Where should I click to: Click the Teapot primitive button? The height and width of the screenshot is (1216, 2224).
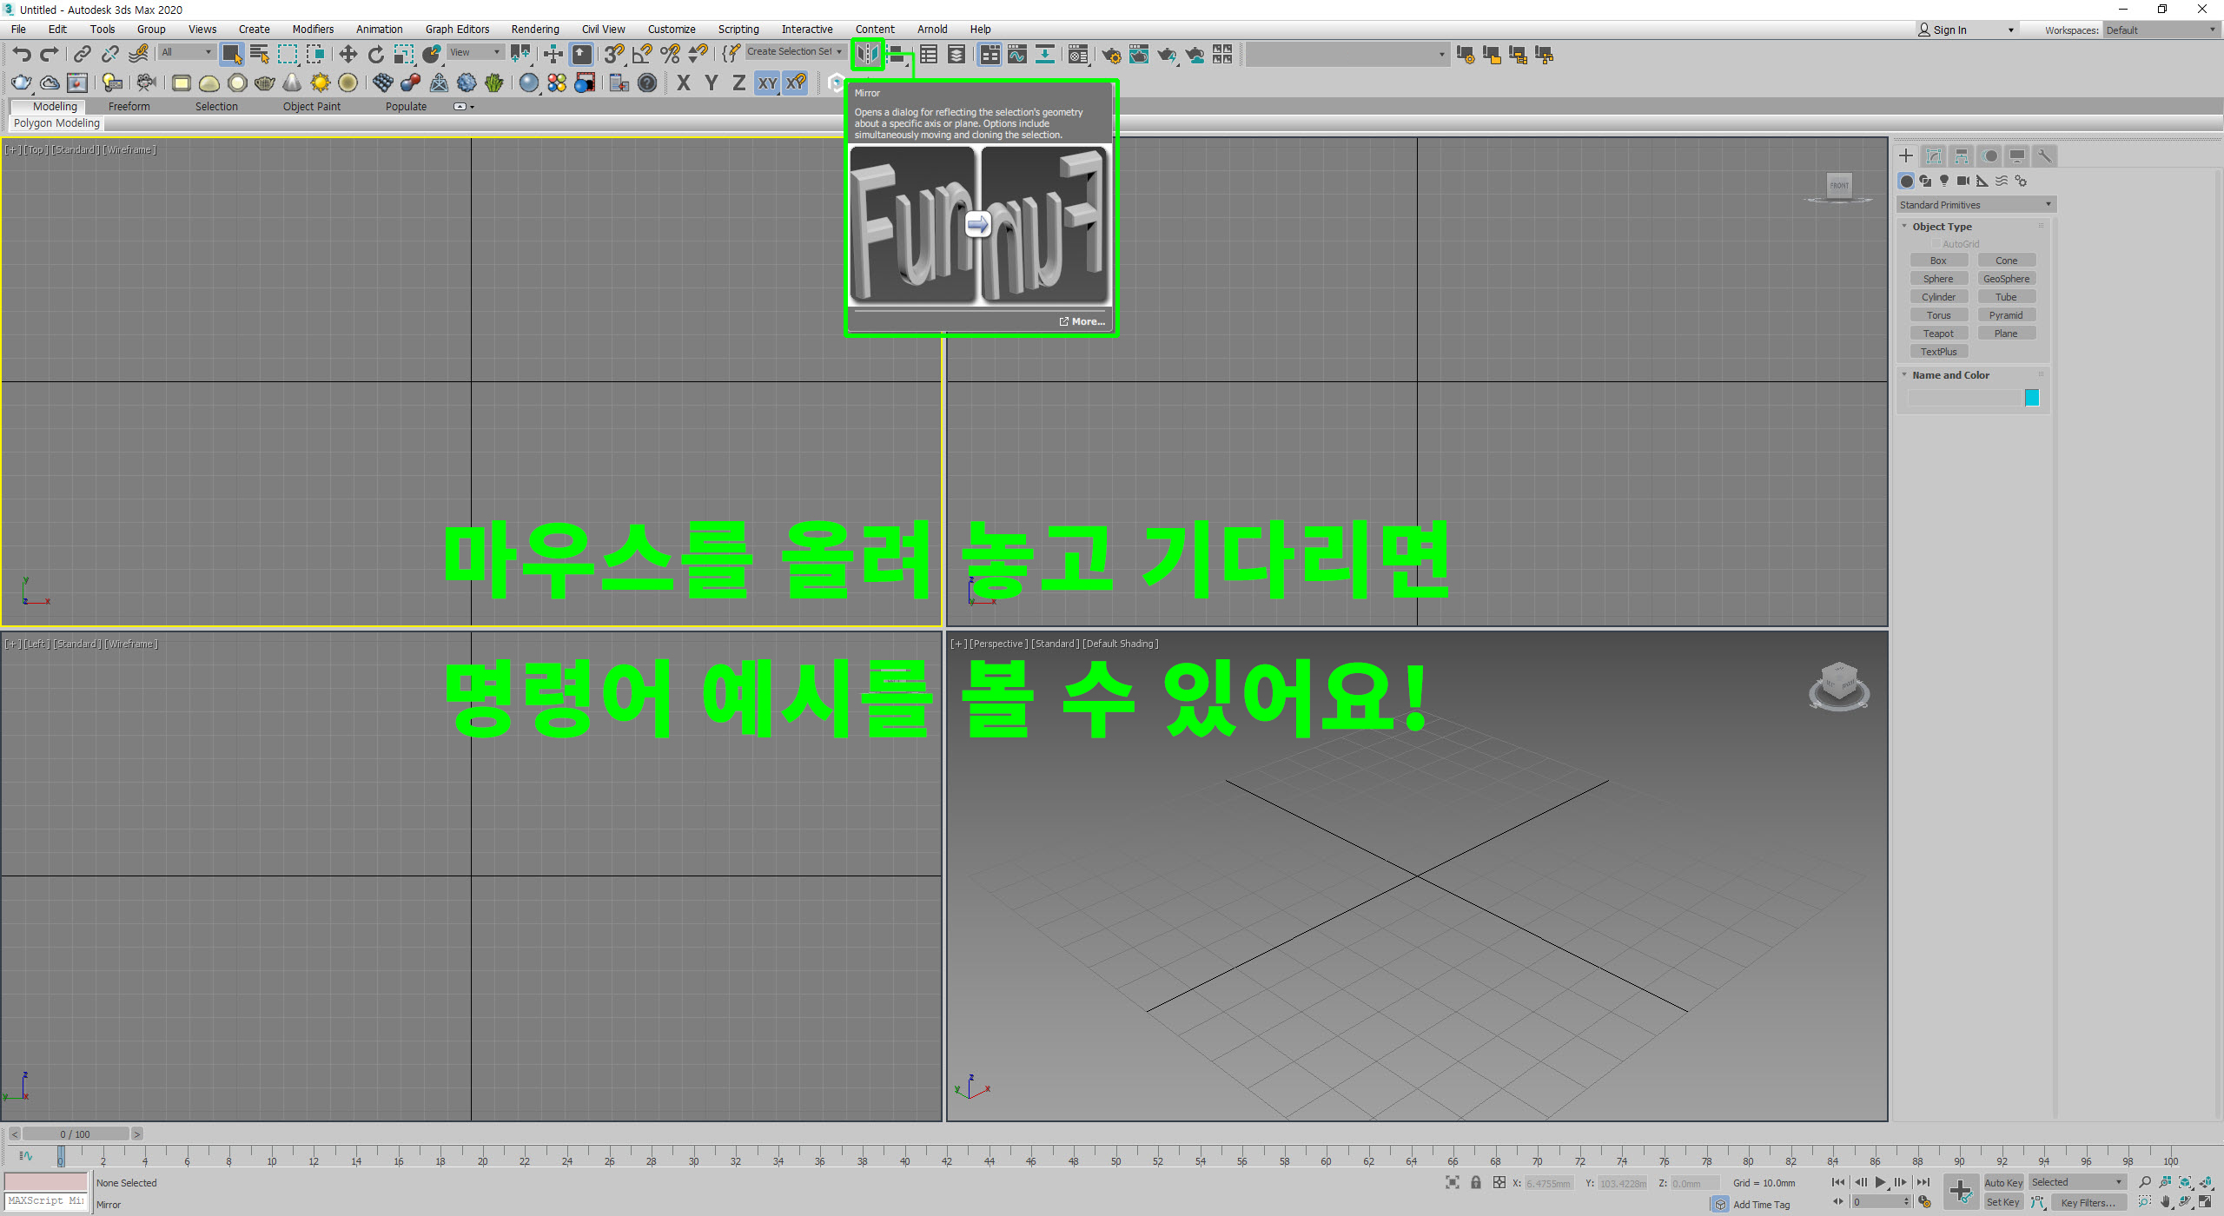pyautogui.click(x=1938, y=334)
